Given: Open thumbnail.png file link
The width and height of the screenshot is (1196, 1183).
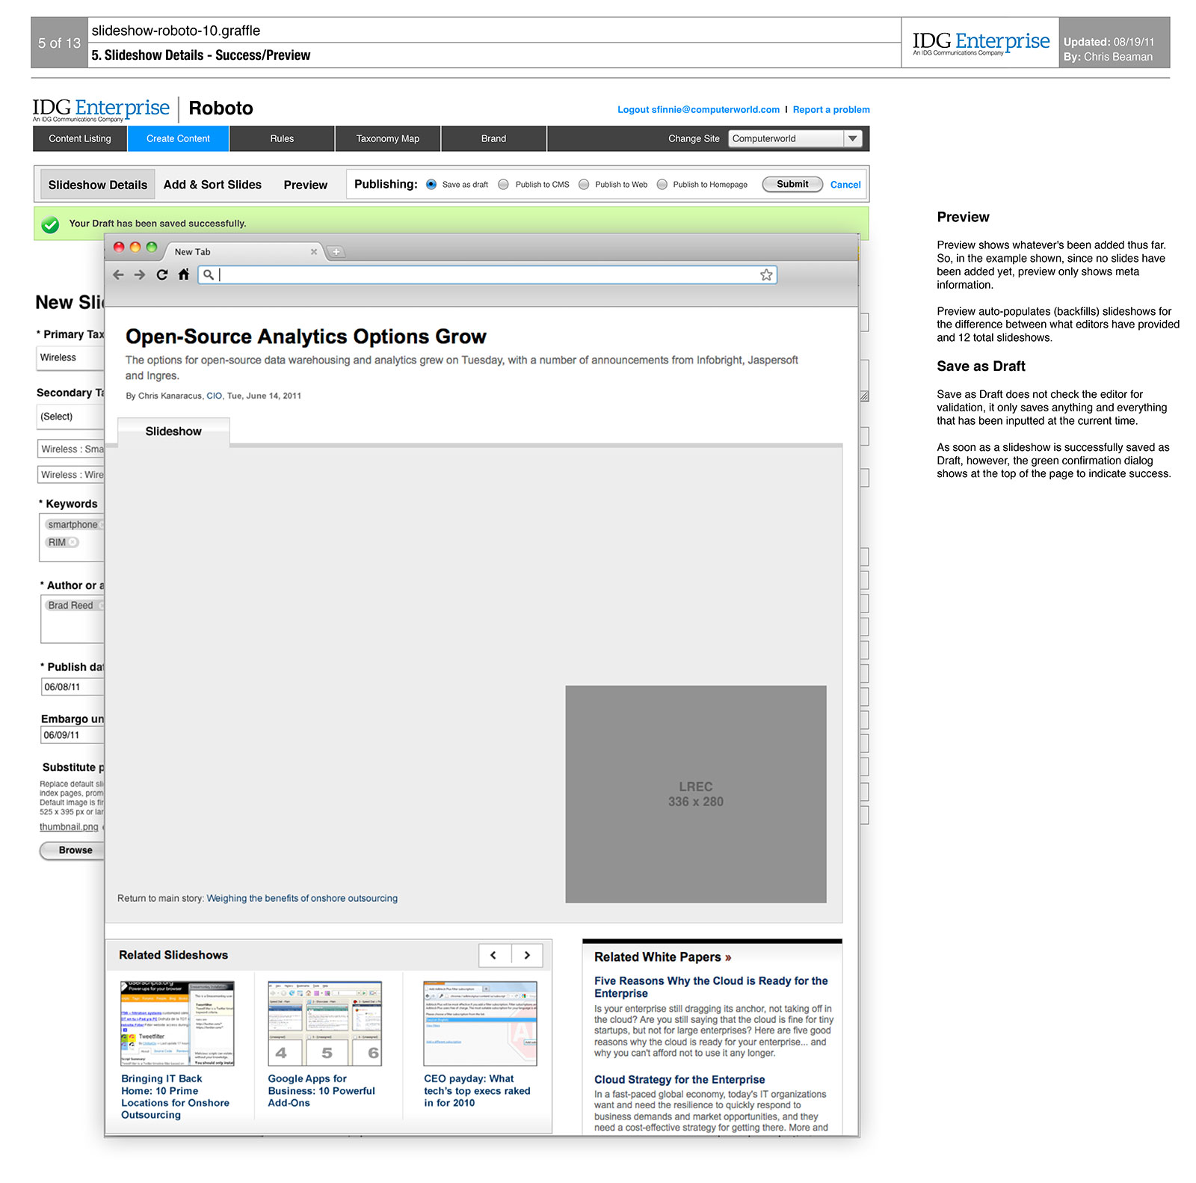Looking at the screenshot, I should click(69, 827).
